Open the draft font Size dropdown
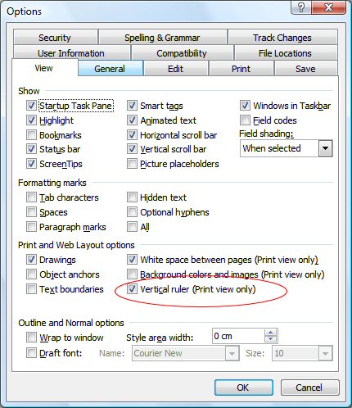This screenshot has width=352, height=408. [325, 353]
